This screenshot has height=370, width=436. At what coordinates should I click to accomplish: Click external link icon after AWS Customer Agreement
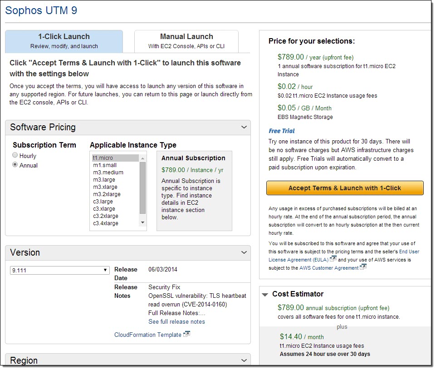point(363,267)
